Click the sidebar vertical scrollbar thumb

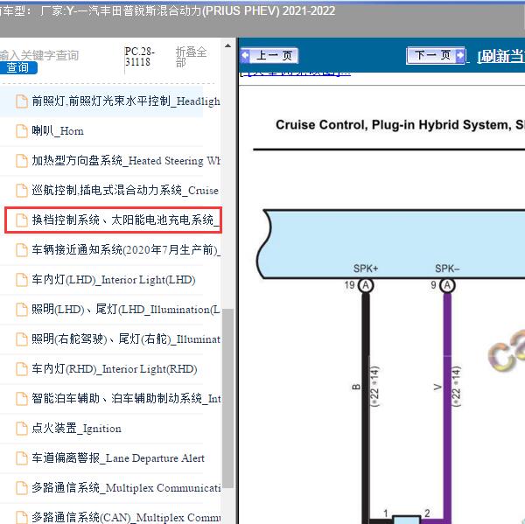pyautogui.click(x=228, y=398)
